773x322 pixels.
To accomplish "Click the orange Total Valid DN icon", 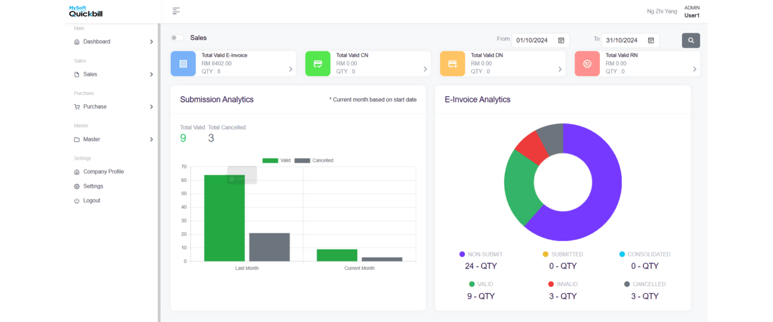I will point(452,64).
